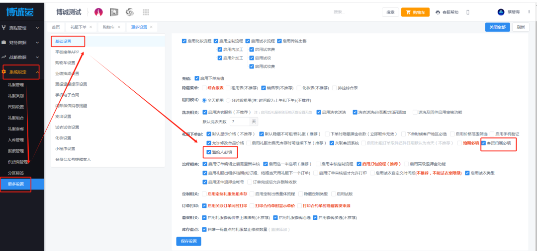Open 礼服组合 in sidebar
537x251 pixels.
[x=16, y=118]
